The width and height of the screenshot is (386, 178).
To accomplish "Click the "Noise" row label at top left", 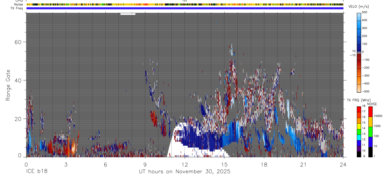I will pos(19,4).
